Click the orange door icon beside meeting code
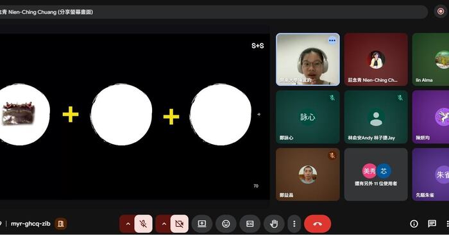This screenshot has width=449, height=235. (x=61, y=223)
